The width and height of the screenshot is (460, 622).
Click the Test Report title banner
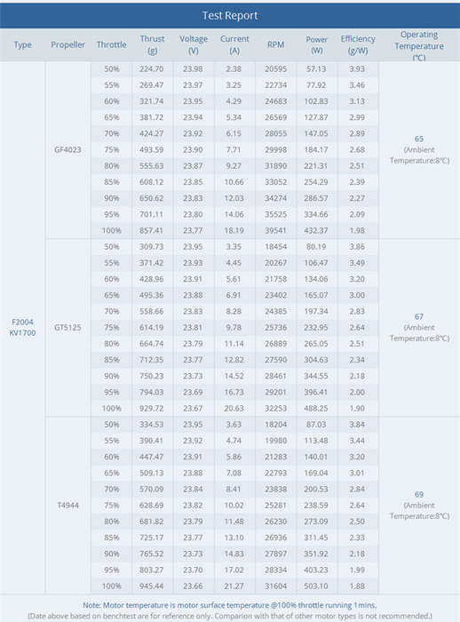coord(230,15)
